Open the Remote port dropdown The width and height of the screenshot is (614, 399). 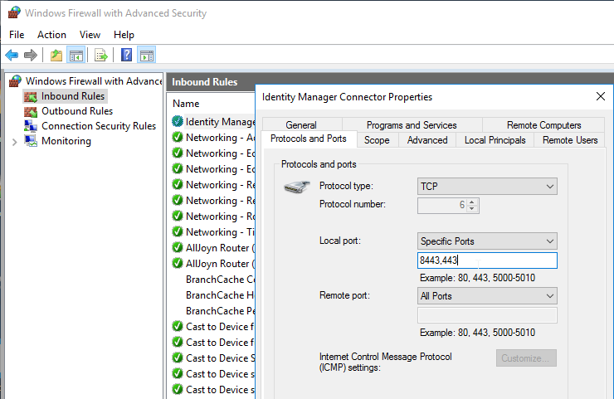click(487, 296)
